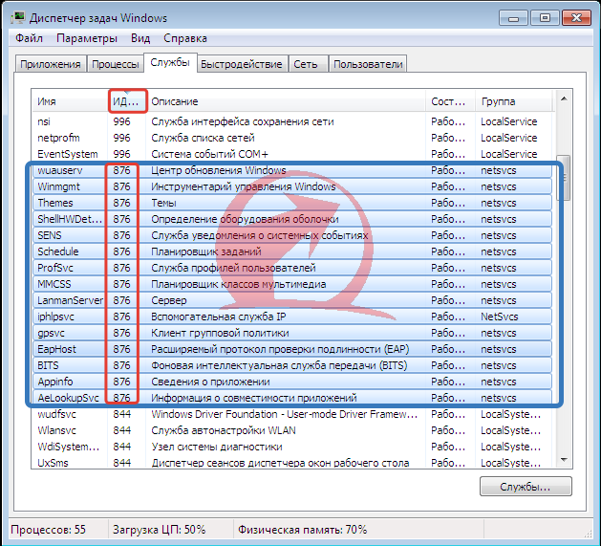This screenshot has width=601, height=546.
Task: Select the Schedule service row
Action: click(292, 251)
